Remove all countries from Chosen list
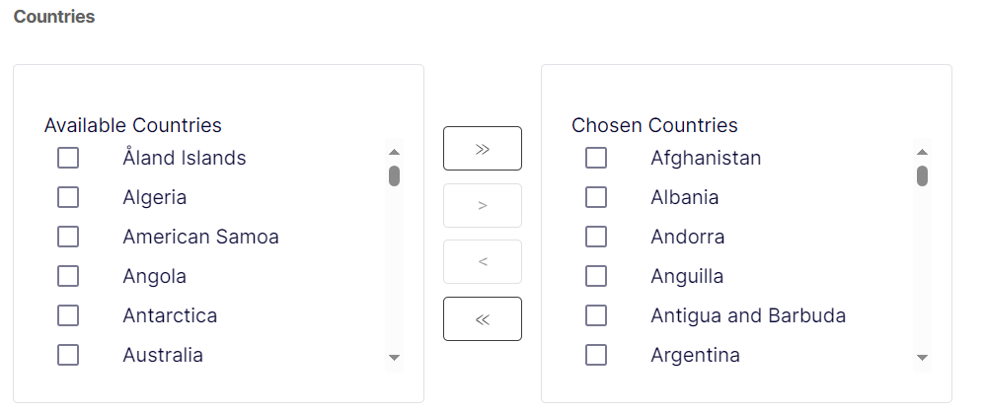 482,318
